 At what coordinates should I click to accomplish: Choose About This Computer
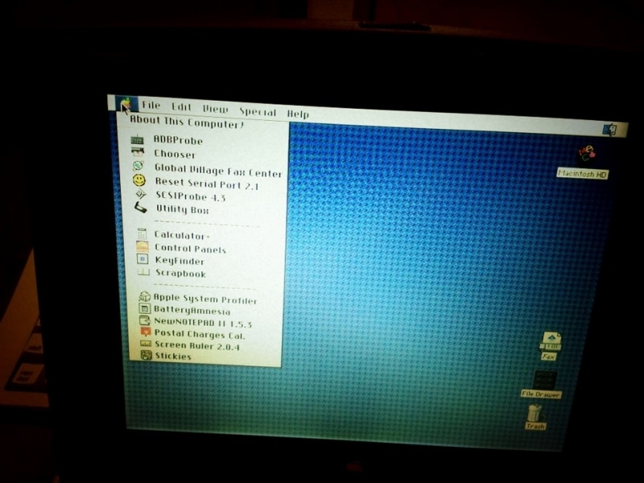click(x=187, y=124)
